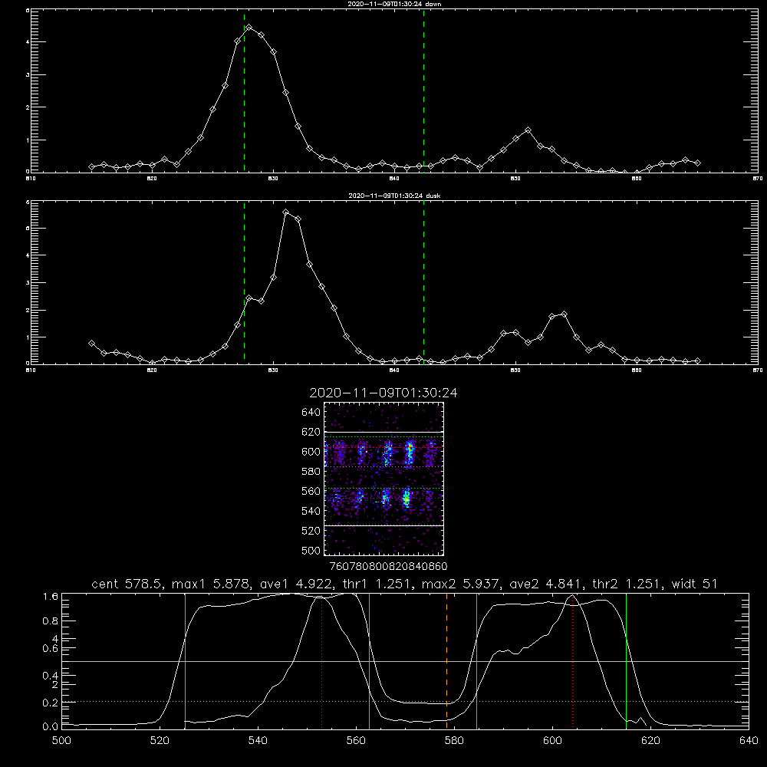Click the last diamond data point of dusk curve
The height and width of the screenshot is (767, 767).
click(697, 360)
